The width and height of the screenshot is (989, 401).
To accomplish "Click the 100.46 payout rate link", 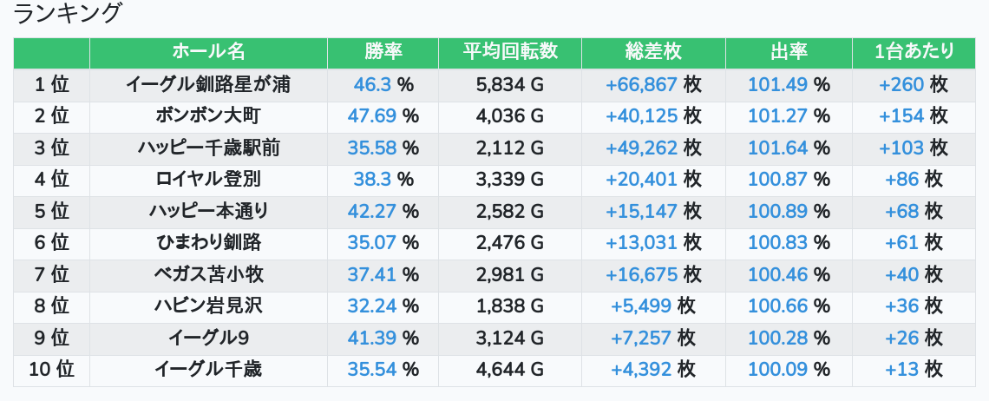I will 777,275.
